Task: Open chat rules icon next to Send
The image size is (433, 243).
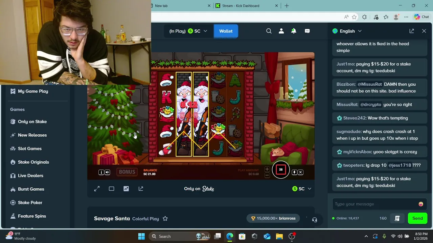Action: [397, 218]
